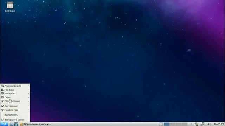Switch to the third workspace in pager
The width and height of the screenshot is (225, 126).
click(179, 124)
